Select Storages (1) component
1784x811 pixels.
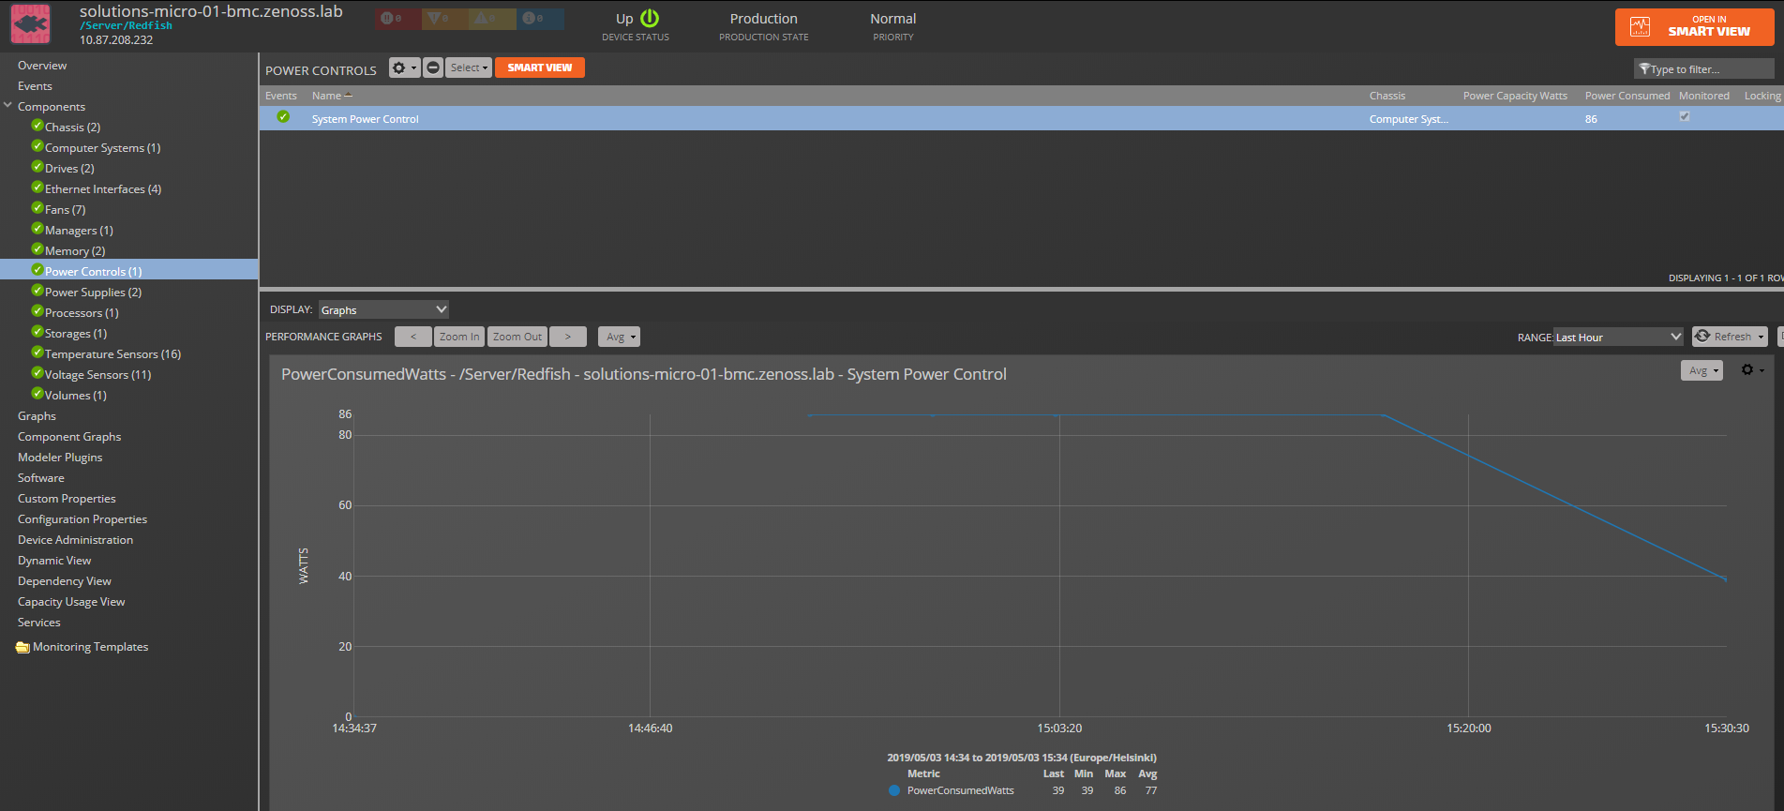[x=76, y=334]
